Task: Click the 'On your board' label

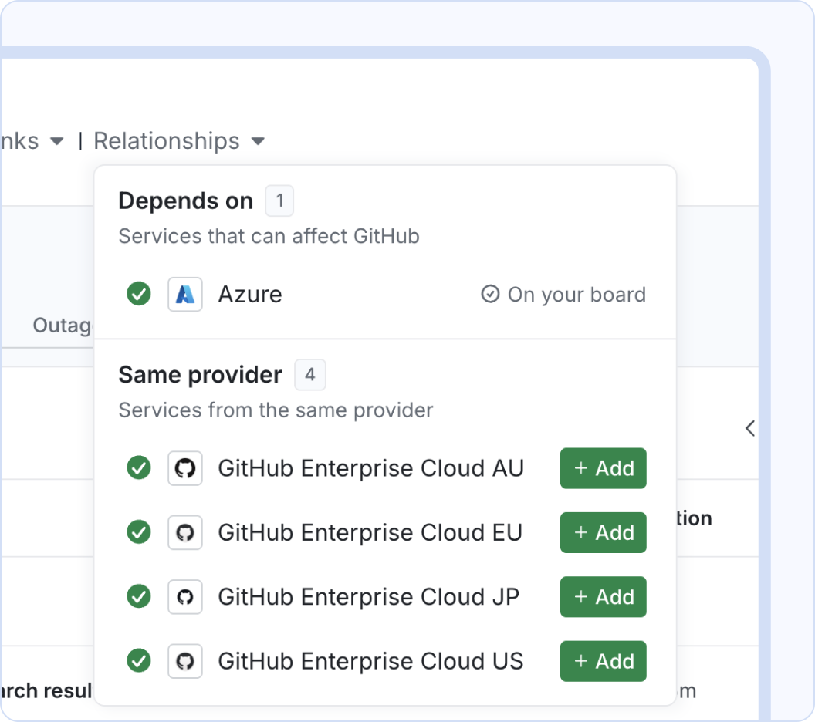Action: pos(577,295)
